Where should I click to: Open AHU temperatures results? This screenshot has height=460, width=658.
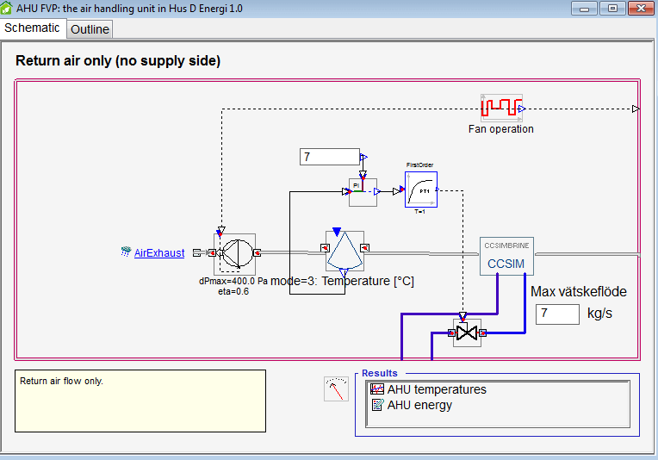[437, 389]
